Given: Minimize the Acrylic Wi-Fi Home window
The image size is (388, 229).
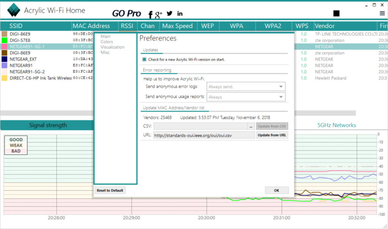Looking at the screenshot, I should click(366, 5).
